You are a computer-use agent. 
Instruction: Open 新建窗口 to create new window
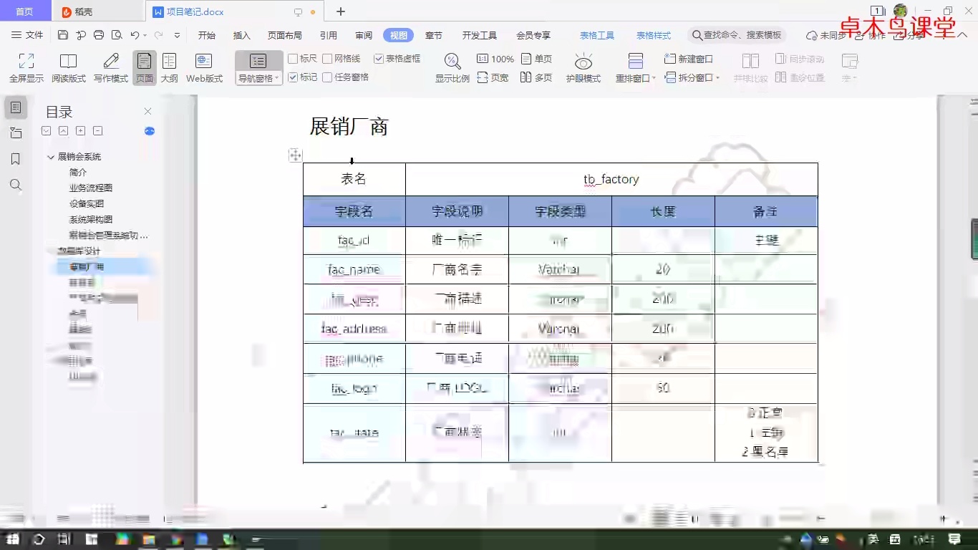(x=687, y=58)
